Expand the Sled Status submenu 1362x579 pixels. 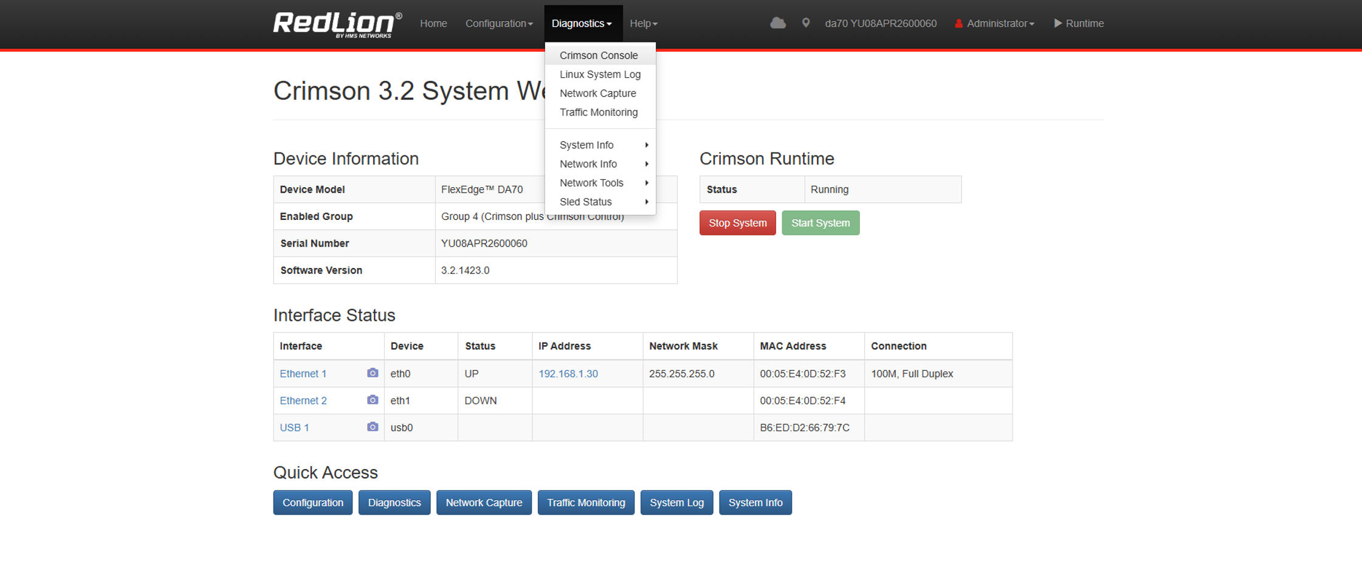pos(600,201)
